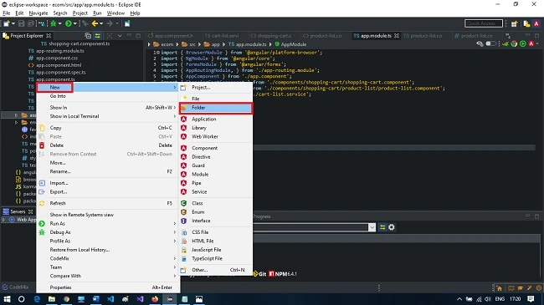Viewport: 544px width, 305px height.
Task: Click the Angular icon beside Service entry
Action: click(x=184, y=191)
